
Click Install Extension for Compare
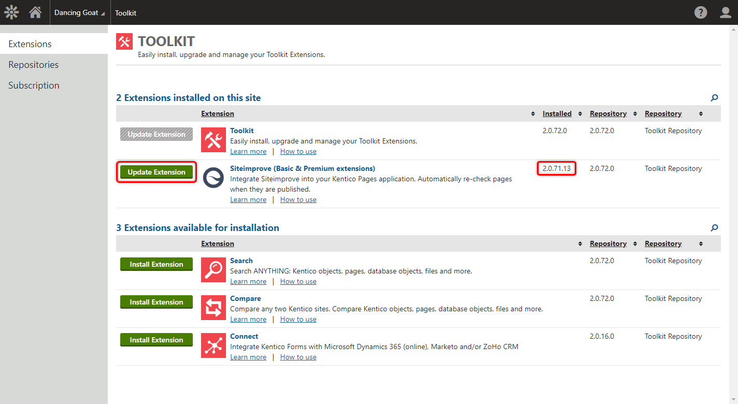tap(156, 302)
